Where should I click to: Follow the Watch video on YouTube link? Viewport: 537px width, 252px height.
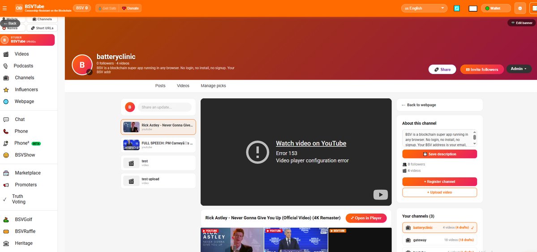(311, 144)
